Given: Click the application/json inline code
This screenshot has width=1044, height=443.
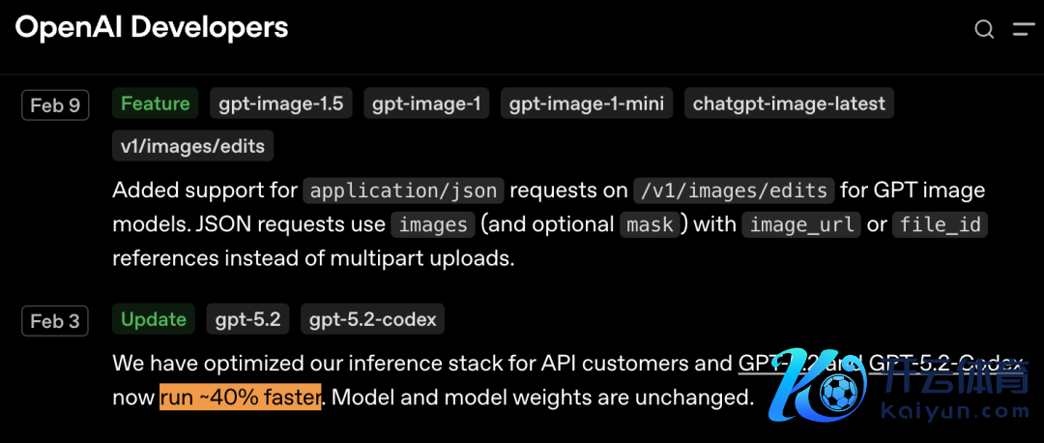Looking at the screenshot, I should click(404, 191).
